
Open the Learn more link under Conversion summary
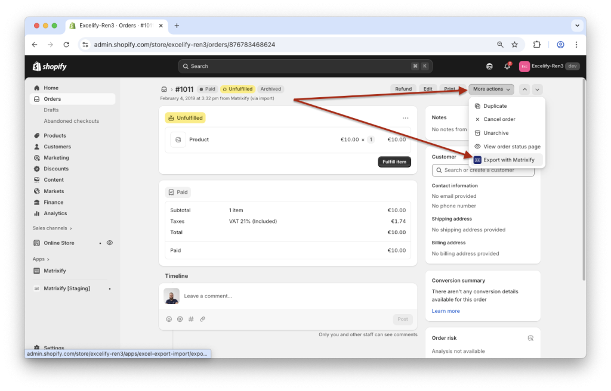click(x=445, y=311)
